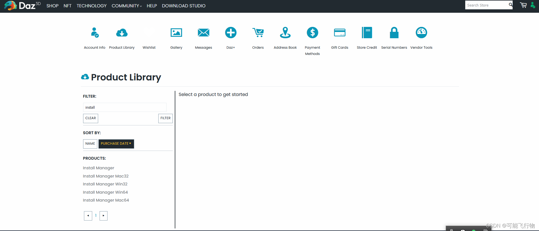539x231 pixels.
Task: Click the search magnifier icon
Action: pos(510,5)
